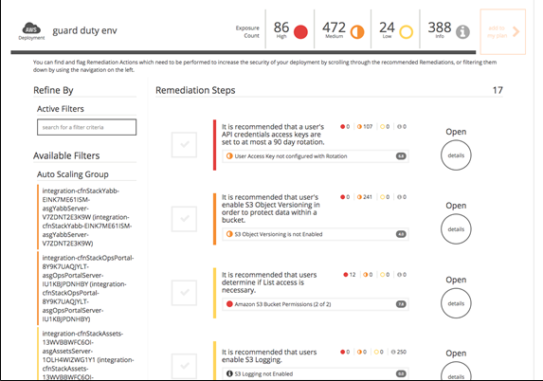This screenshot has height=381, width=543.
Task: Select the half-filled Medium exposure icon
Action: [x=357, y=32]
